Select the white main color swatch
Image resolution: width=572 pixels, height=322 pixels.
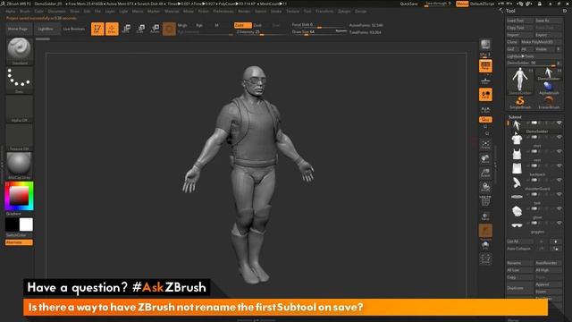[26, 225]
